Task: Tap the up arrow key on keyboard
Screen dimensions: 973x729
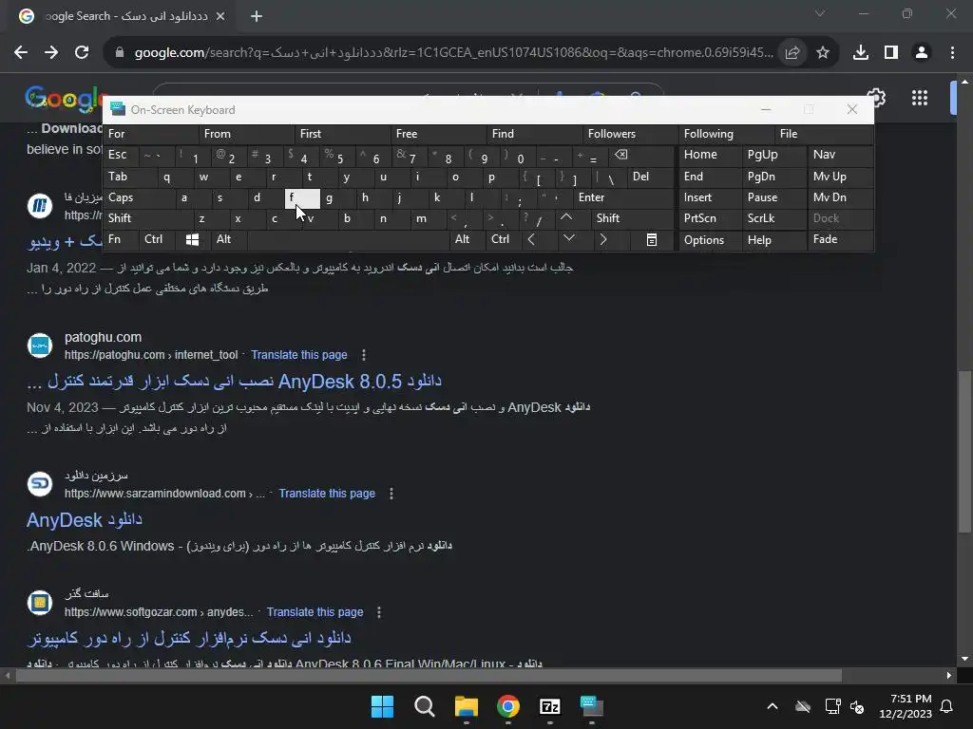Action: (x=566, y=217)
